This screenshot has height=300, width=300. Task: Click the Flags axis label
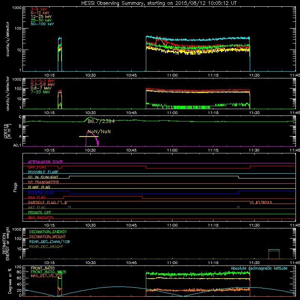[15, 187]
